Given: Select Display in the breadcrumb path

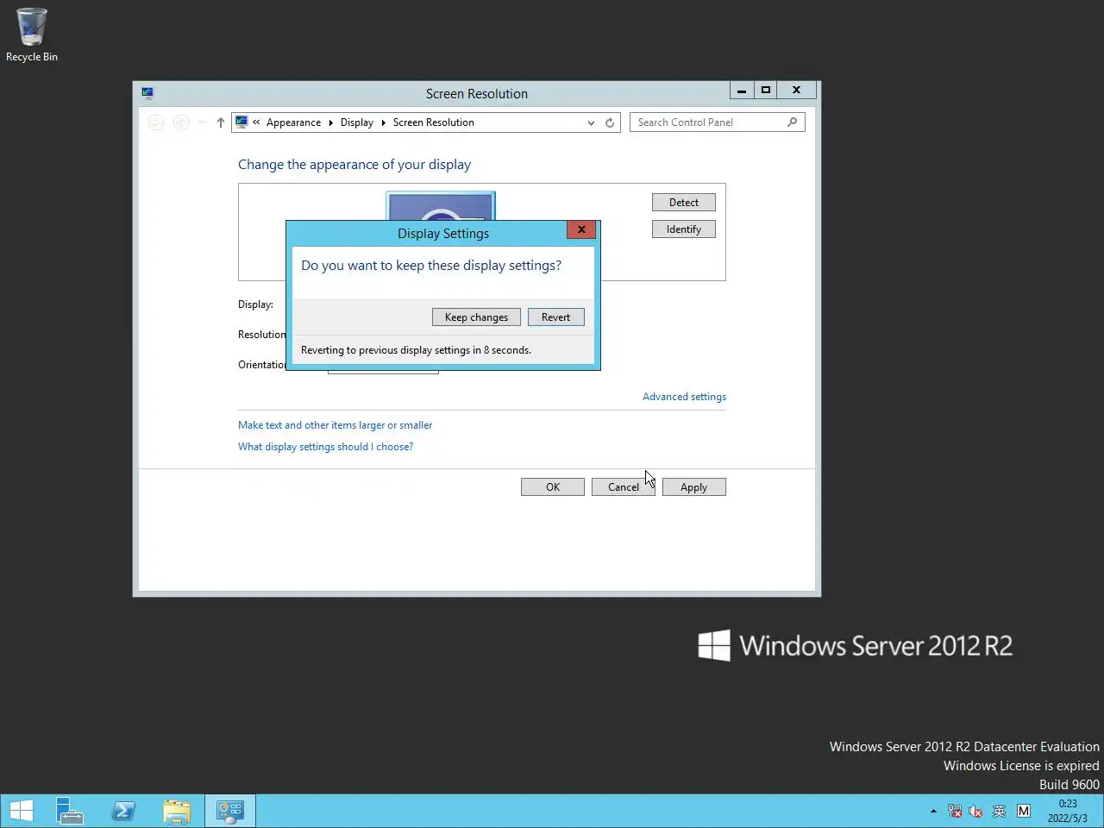Looking at the screenshot, I should tap(357, 122).
